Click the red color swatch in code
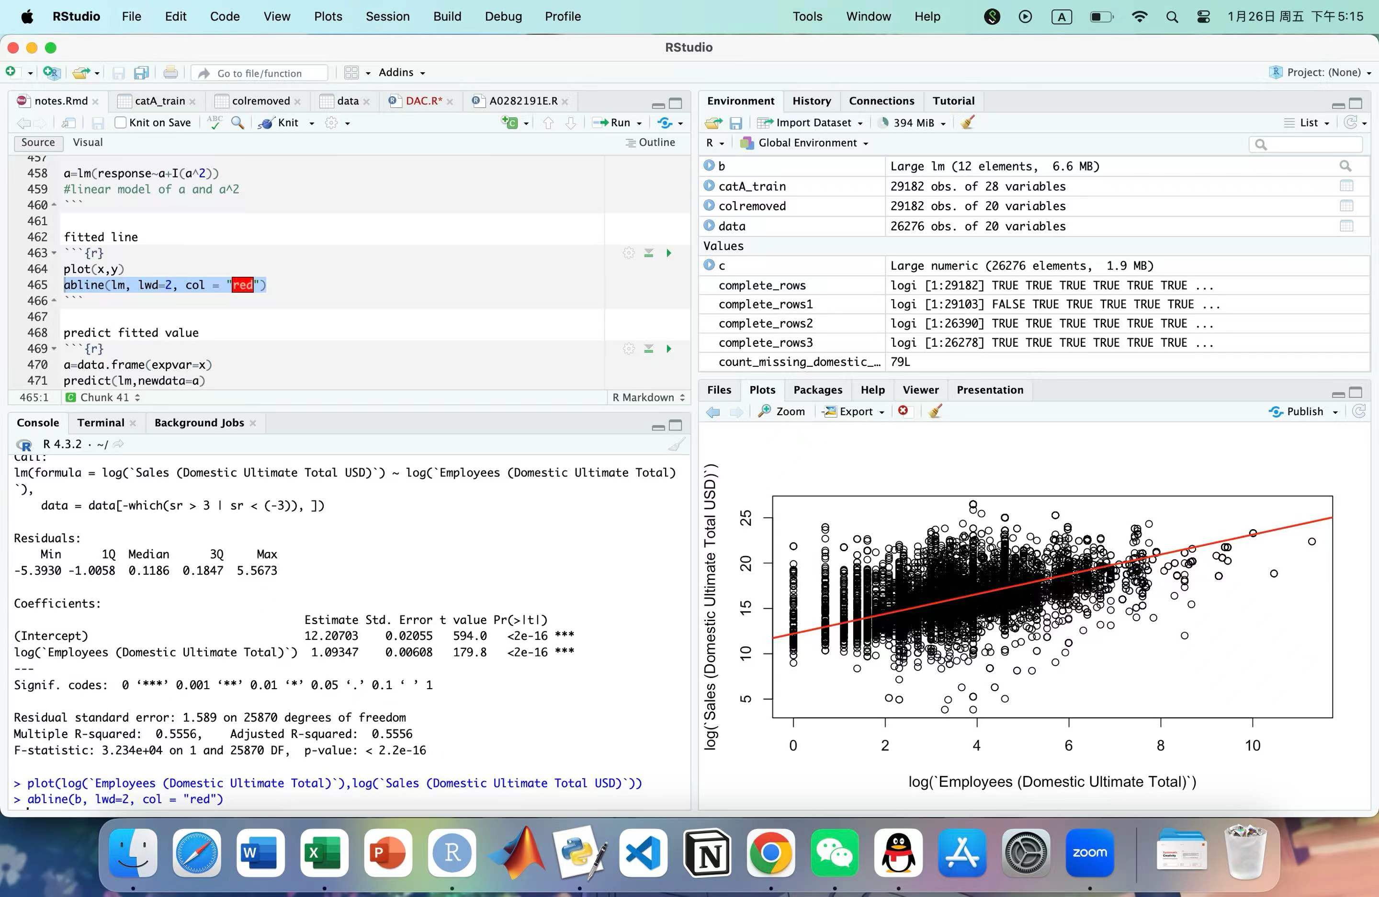 pyautogui.click(x=243, y=285)
